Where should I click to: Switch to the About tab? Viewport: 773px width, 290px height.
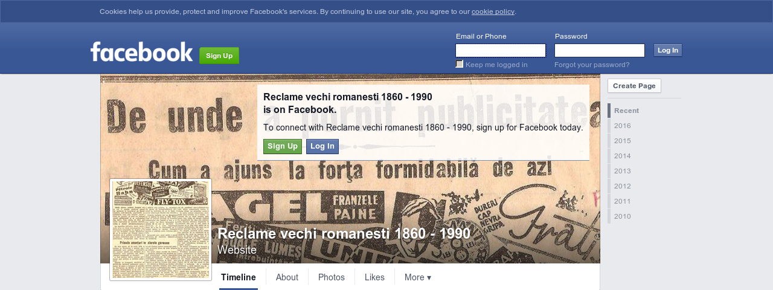pyautogui.click(x=287, y=277)
